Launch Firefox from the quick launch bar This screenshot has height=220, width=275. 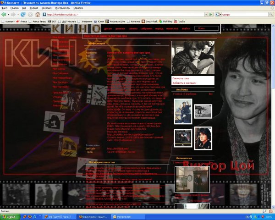coord(30,217)
